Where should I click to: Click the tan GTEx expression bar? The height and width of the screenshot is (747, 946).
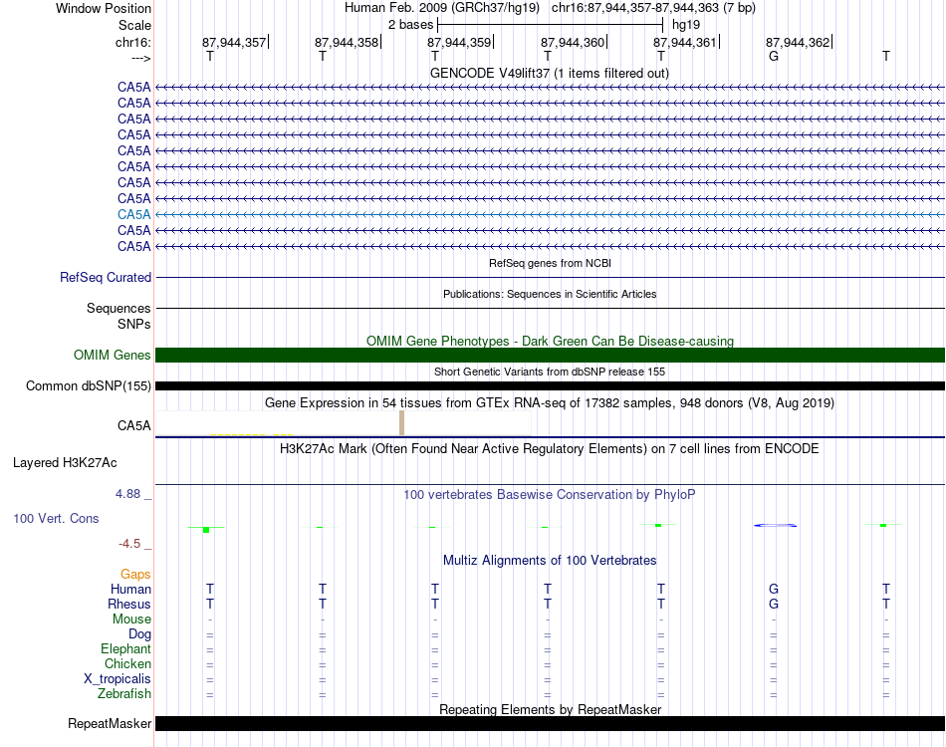click(402, 423)
